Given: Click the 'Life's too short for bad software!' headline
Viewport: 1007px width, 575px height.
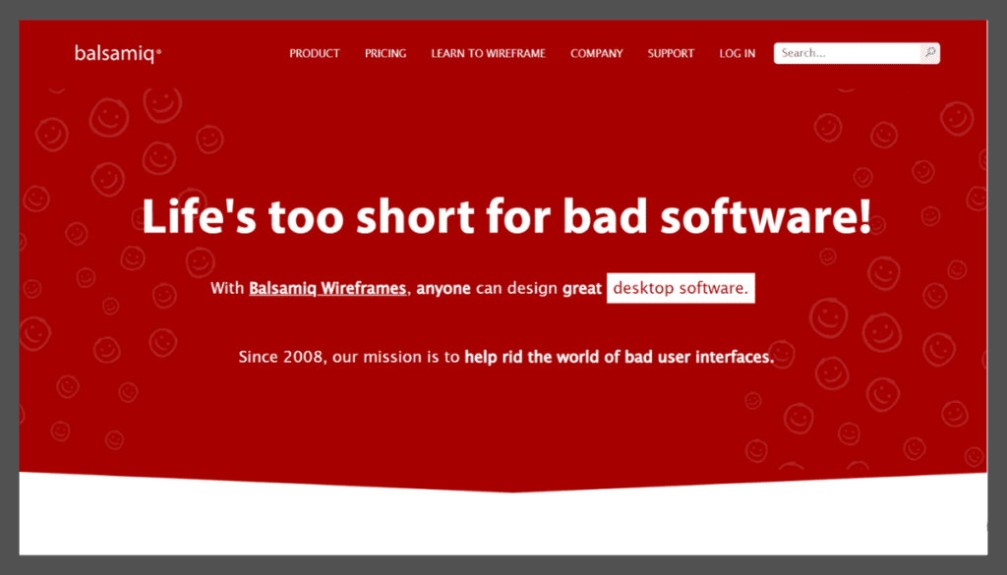Looking at the screenshot, I should point(506,215).
